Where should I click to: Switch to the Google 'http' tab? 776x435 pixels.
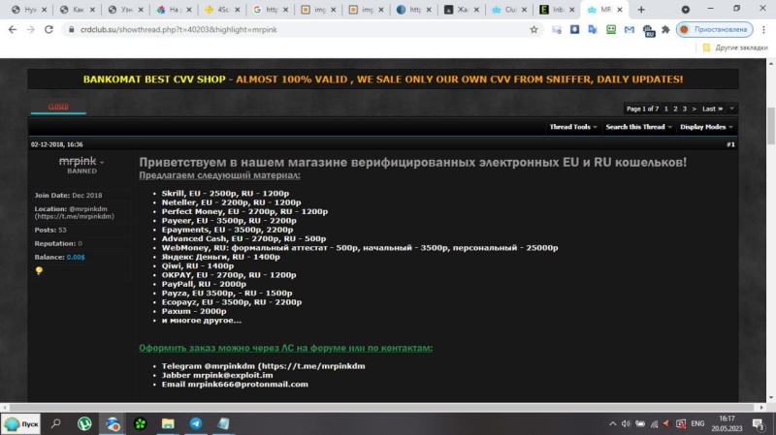coord(271,10)
